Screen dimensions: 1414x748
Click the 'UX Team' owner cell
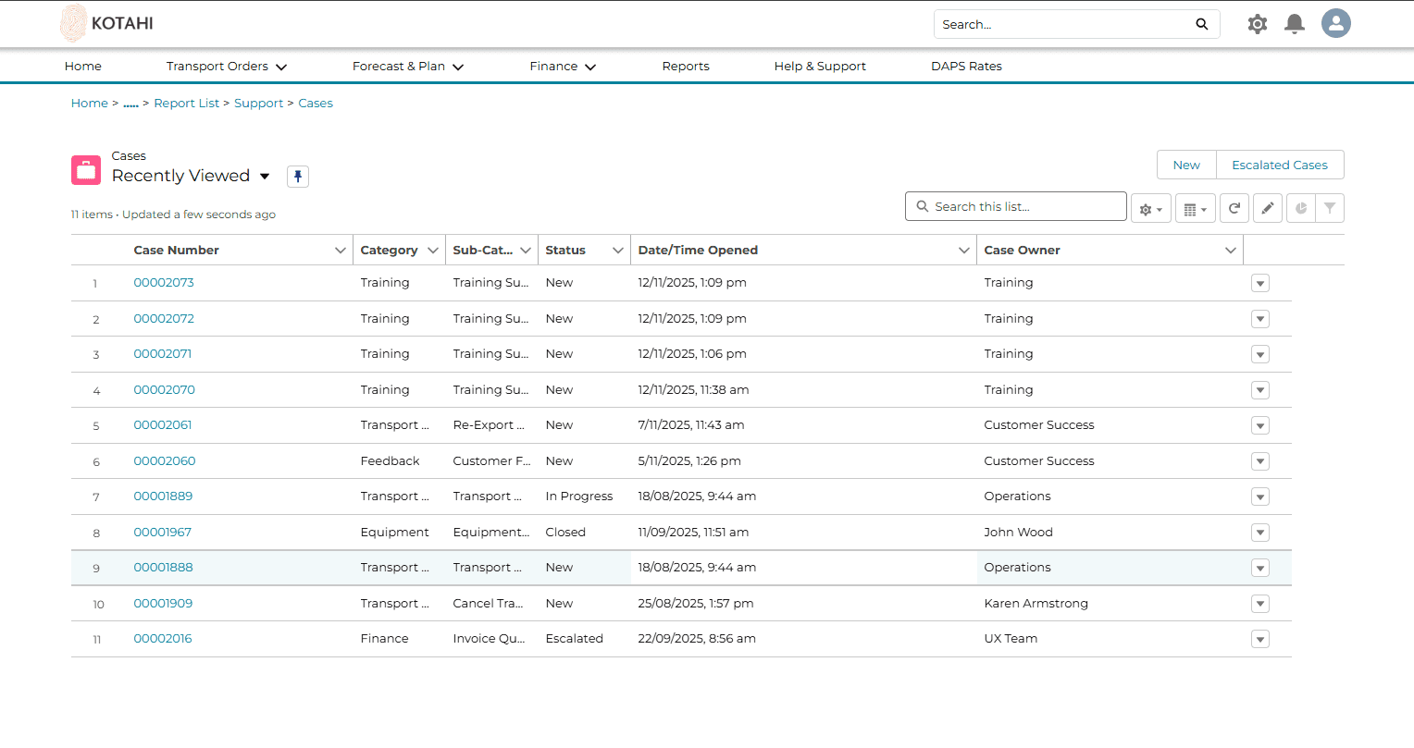click(x=1011, y=639)
